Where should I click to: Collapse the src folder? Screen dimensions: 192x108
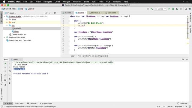(x=7, y=25)
